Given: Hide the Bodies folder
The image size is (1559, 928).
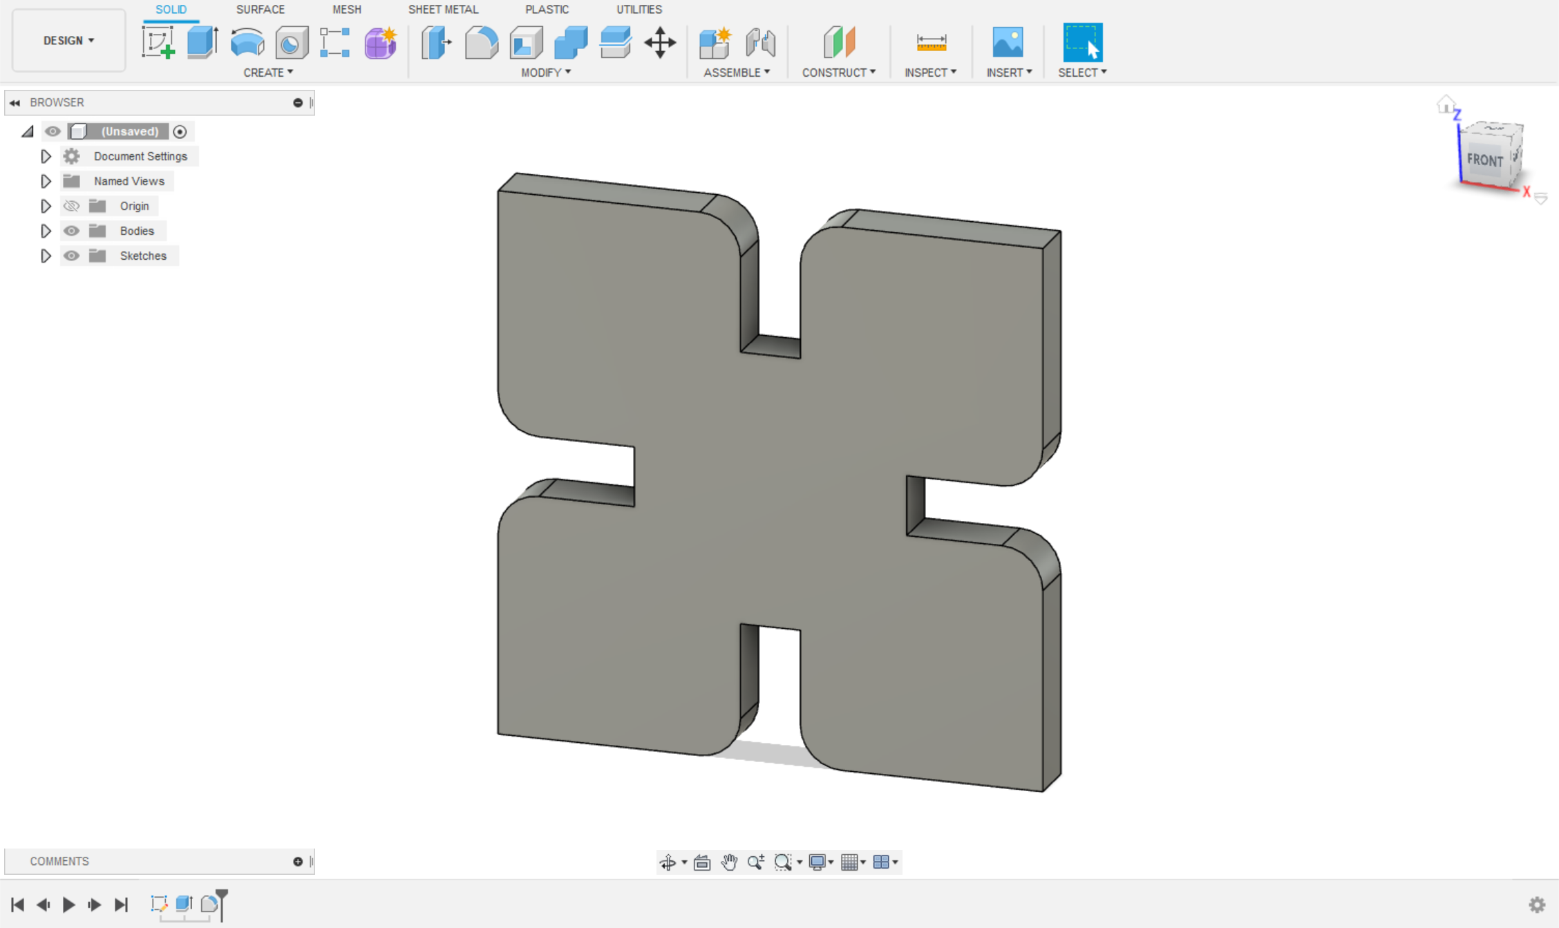Looking at the screenshot, I should [x=71, y=231].
